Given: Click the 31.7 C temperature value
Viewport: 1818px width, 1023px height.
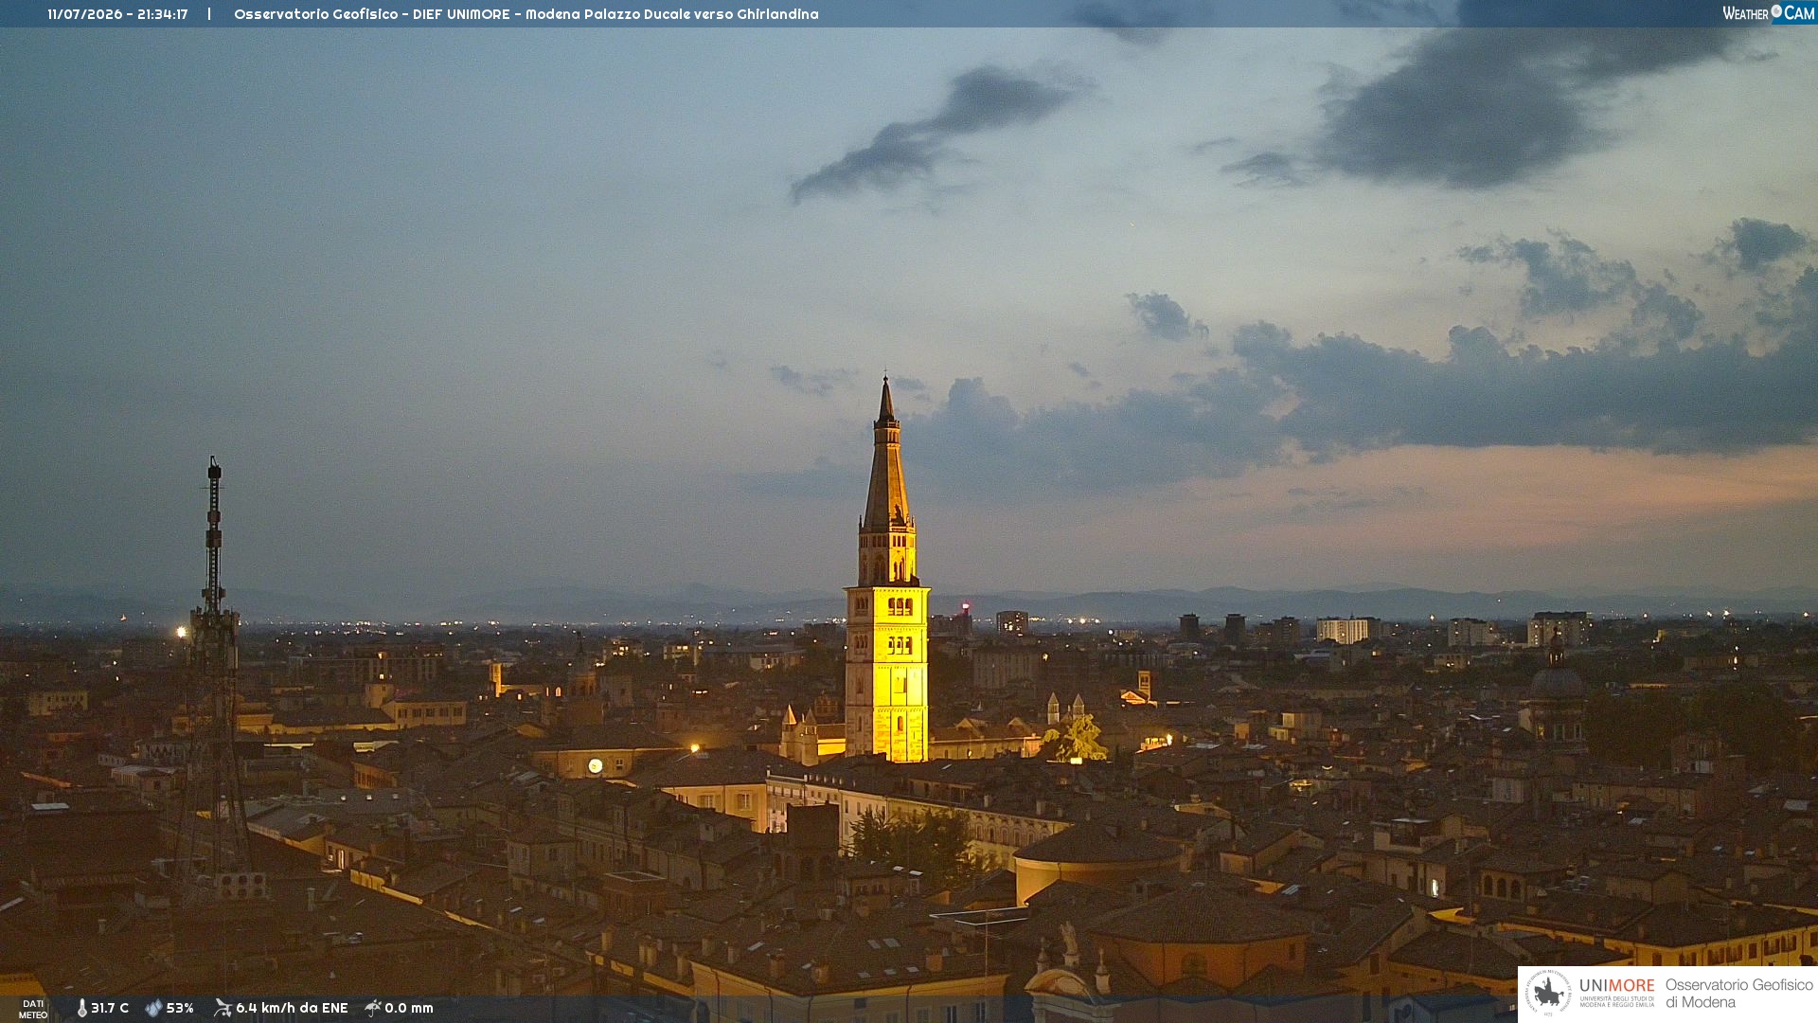Looking at the screenshot, I should click(110, 1008).
